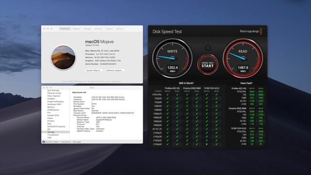This screenshot has width=311, height=175.
Task: Select Thunderbolt in the sidebar
Action: point(53,135)
